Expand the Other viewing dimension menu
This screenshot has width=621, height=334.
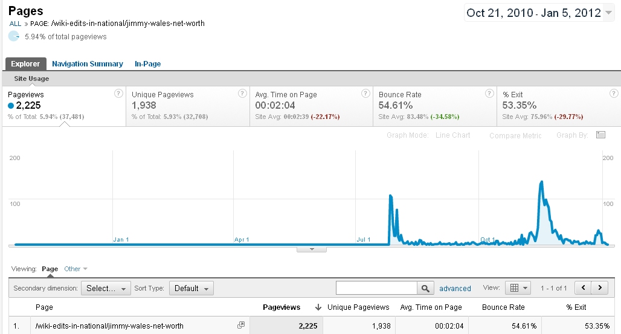pyautogui.click(x=76, y=269)
